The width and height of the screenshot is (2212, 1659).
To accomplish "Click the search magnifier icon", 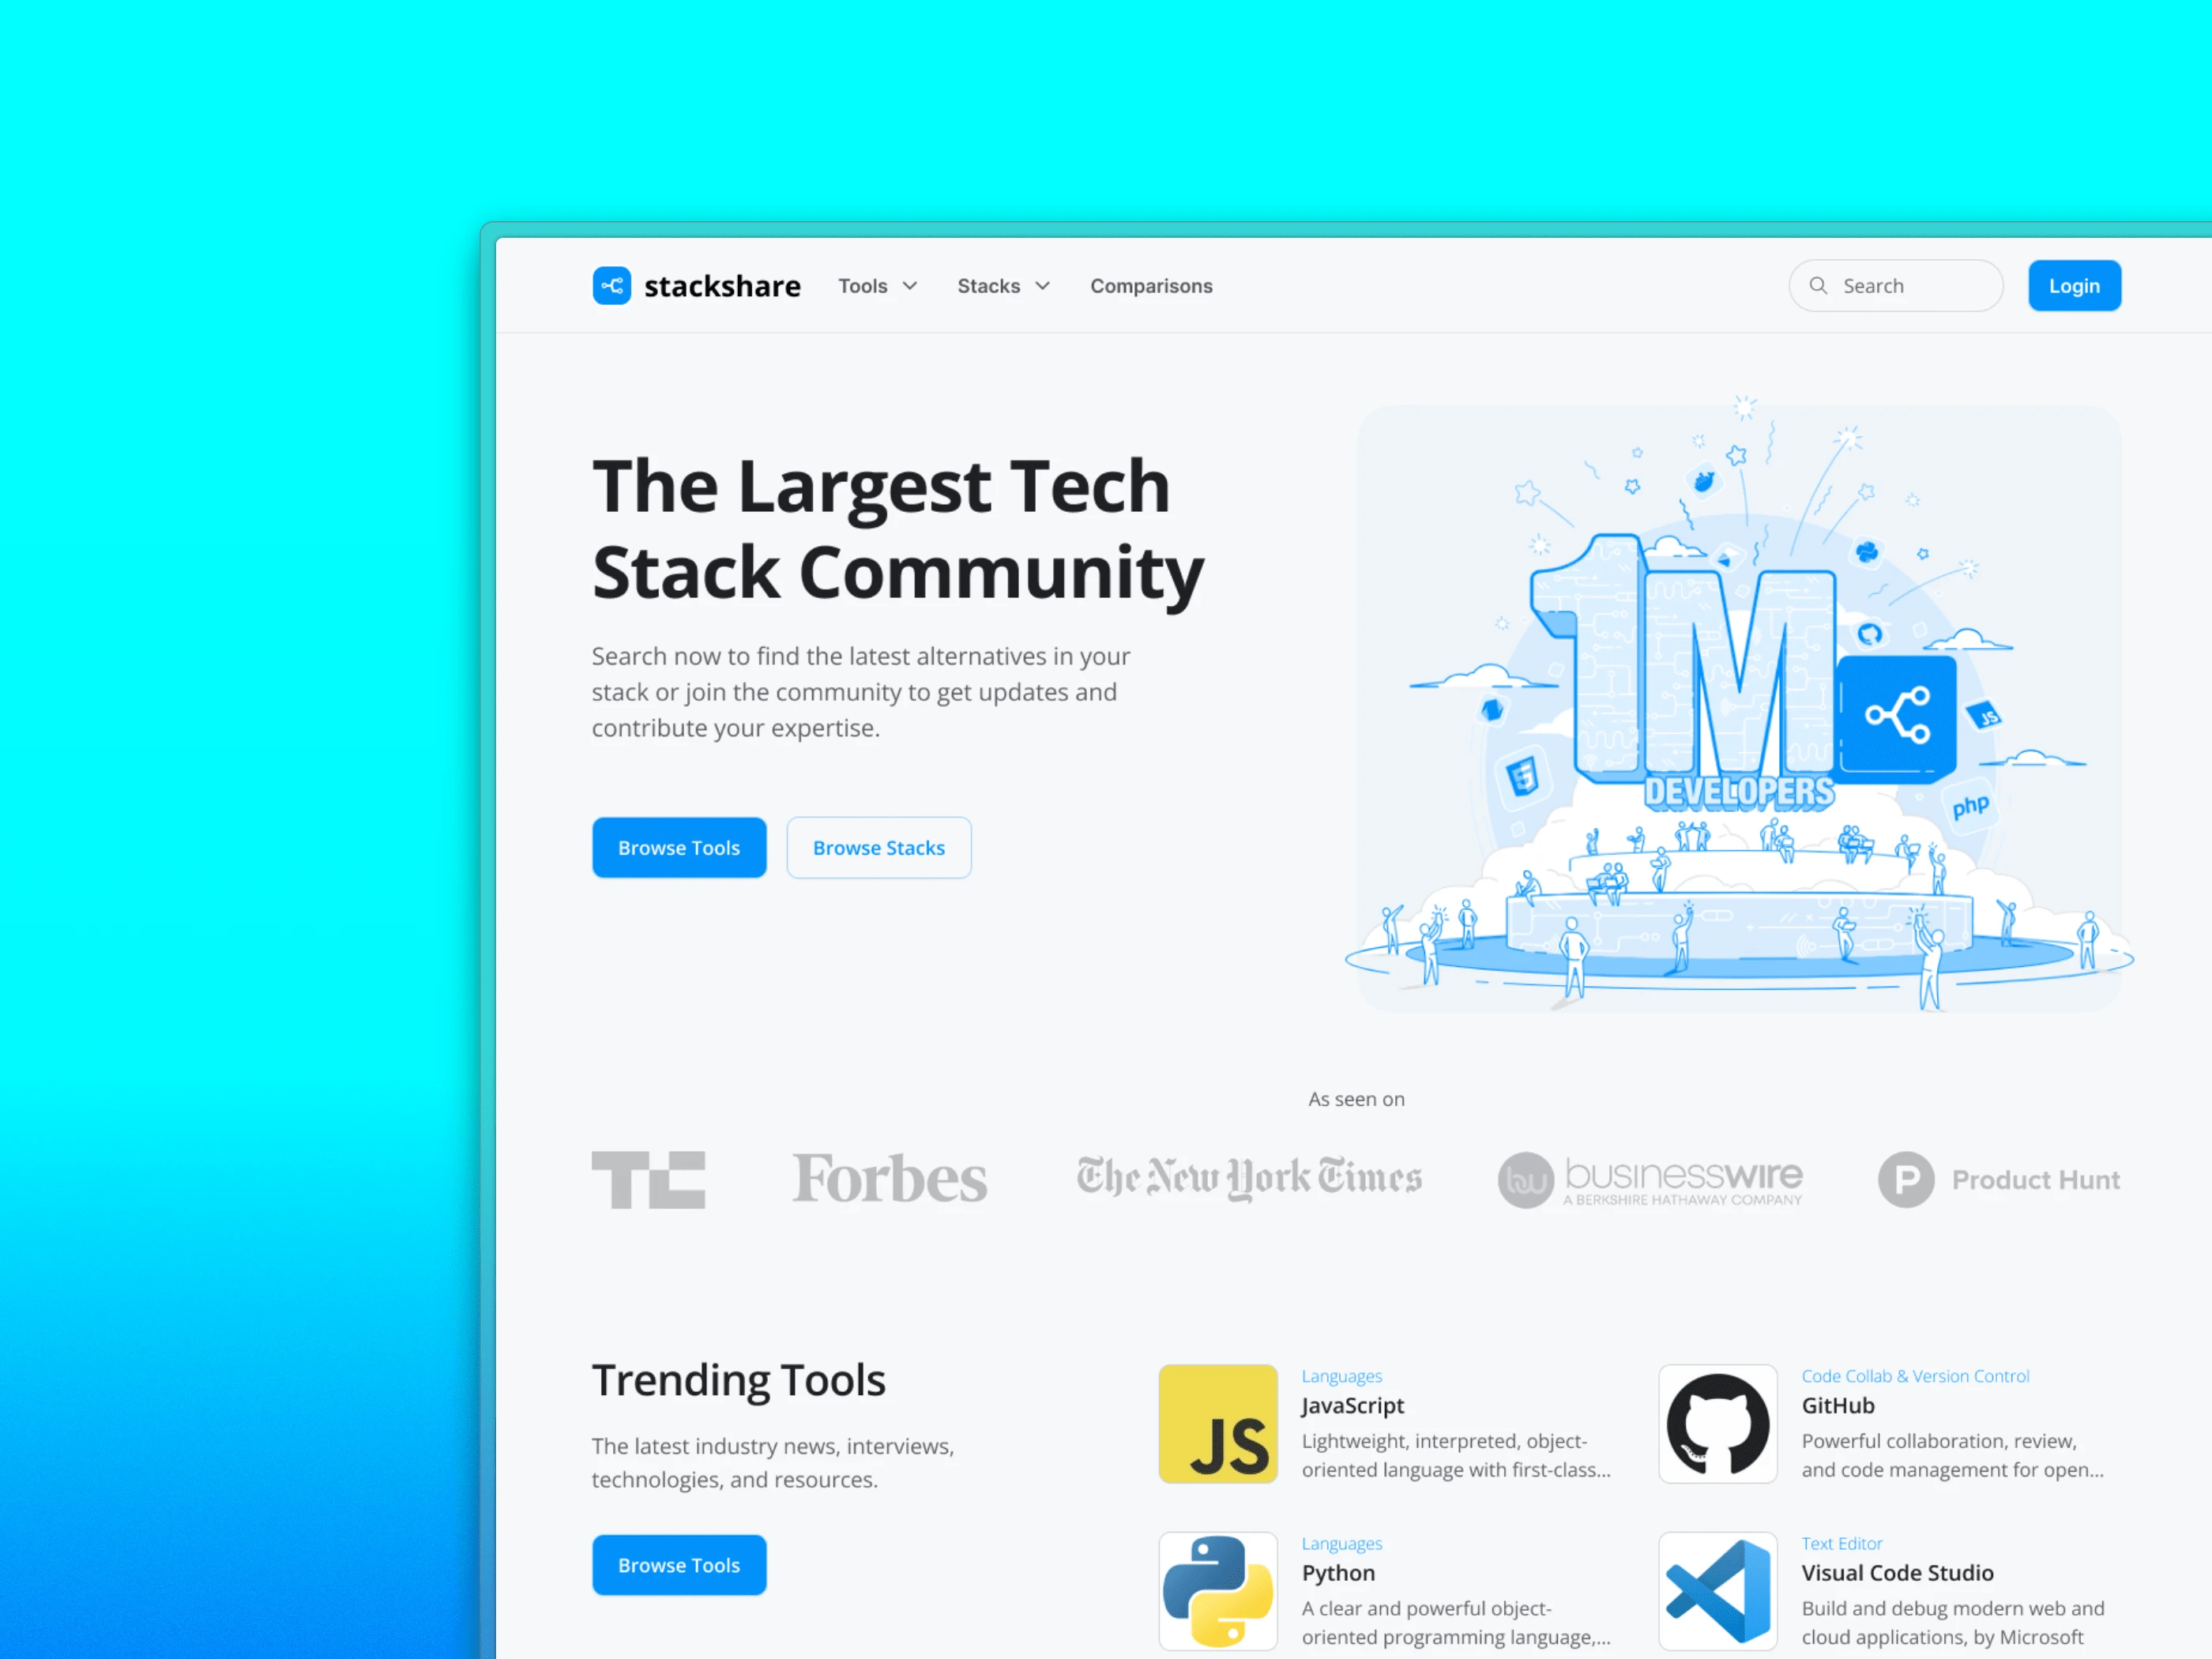I will [1819, 286].
